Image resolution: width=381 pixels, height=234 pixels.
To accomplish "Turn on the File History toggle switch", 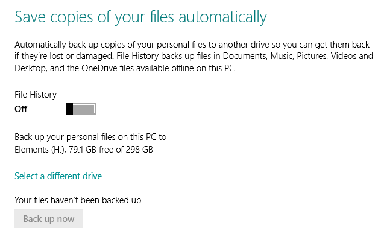I will click(81, 109).
